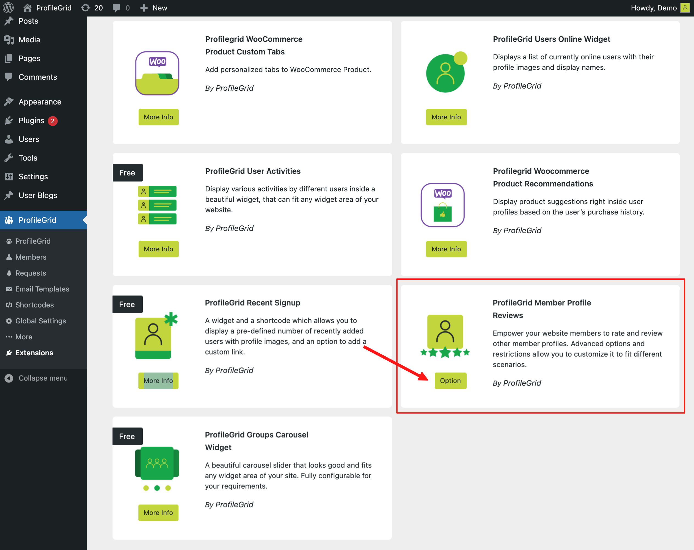Collapse the admin sidebar menu
Screen dimensions: 694x550
(x=36, y=378)
